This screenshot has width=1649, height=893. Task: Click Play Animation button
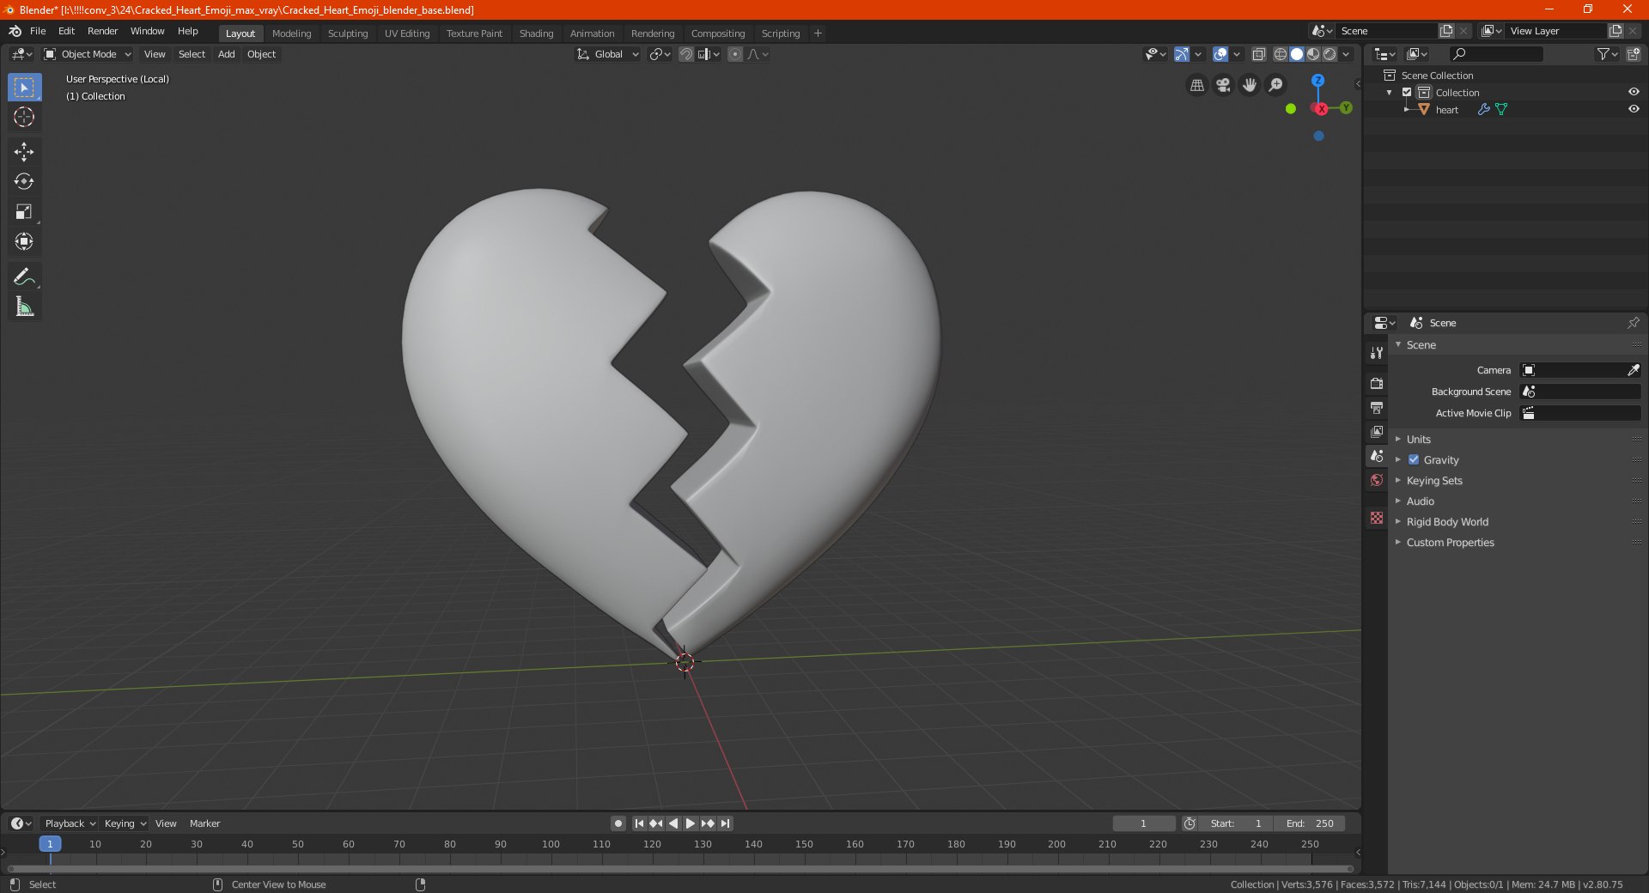(x=691, y=823)
